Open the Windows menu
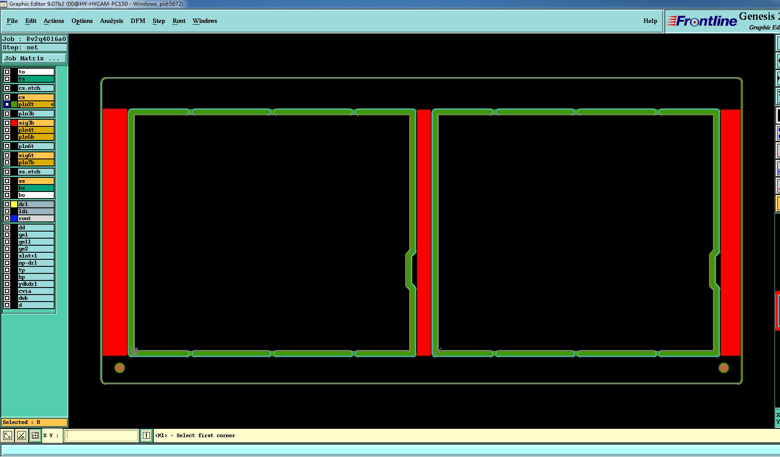The height and width of the screenshot is (457, 780). point(205,21)
